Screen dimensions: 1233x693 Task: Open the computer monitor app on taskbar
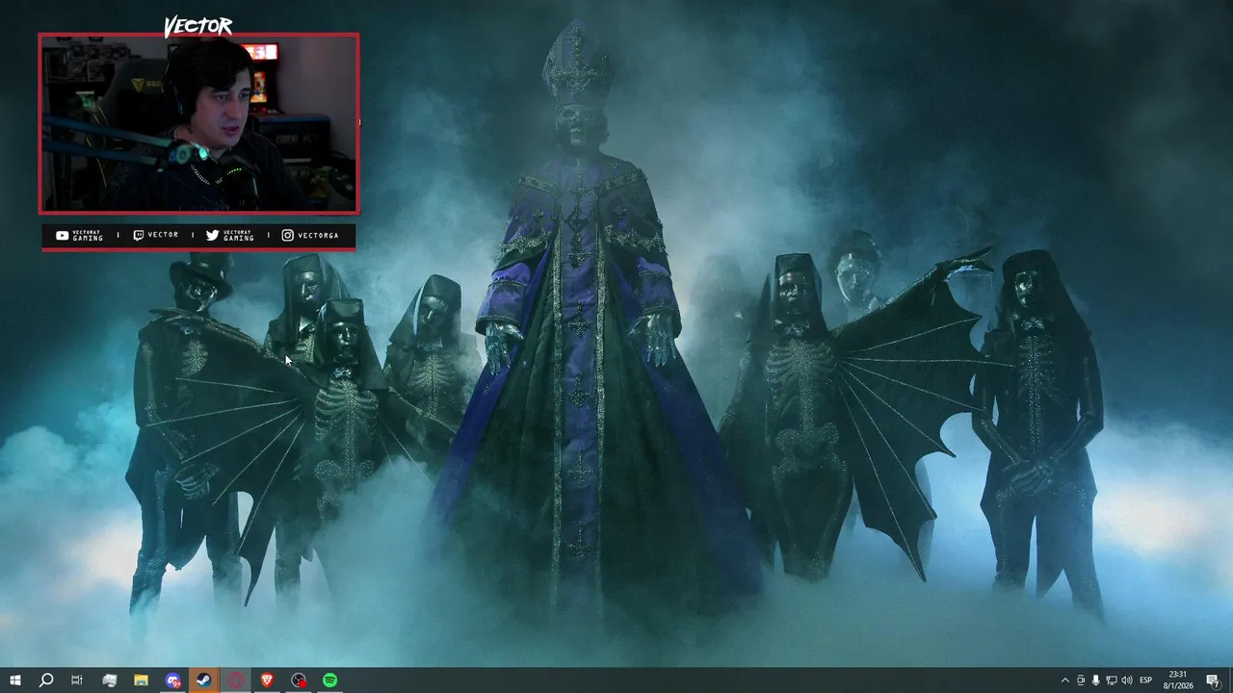pos(110,680)
